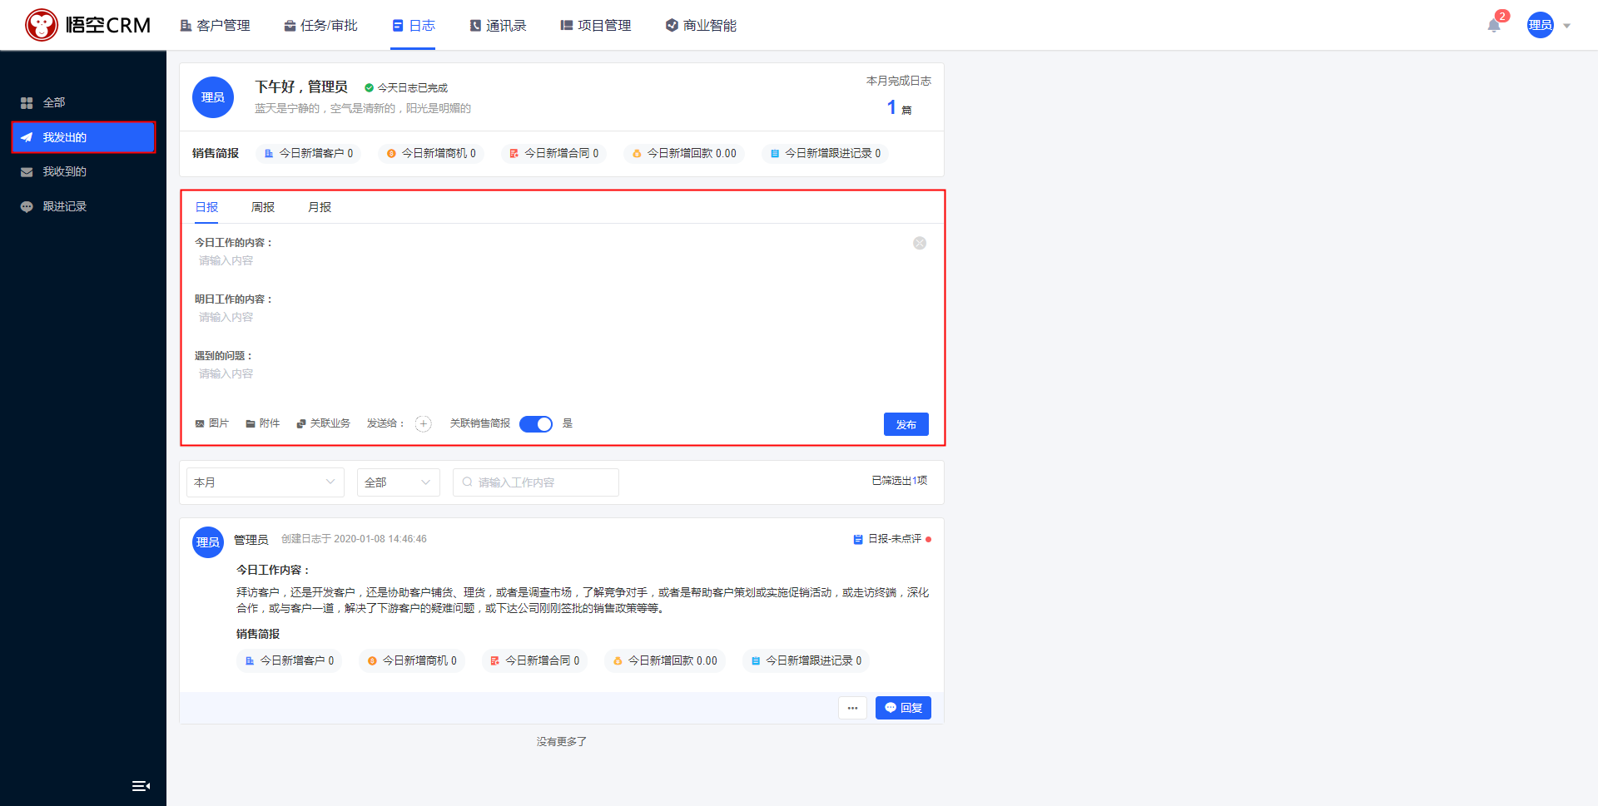Collapse the sidebar with the bottom icon
Viewport: 1598px width, 806px height.
[141, 786]
